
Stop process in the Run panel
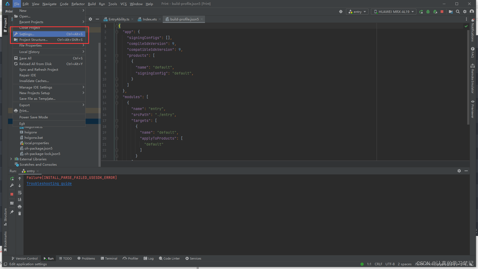(12, 194)
